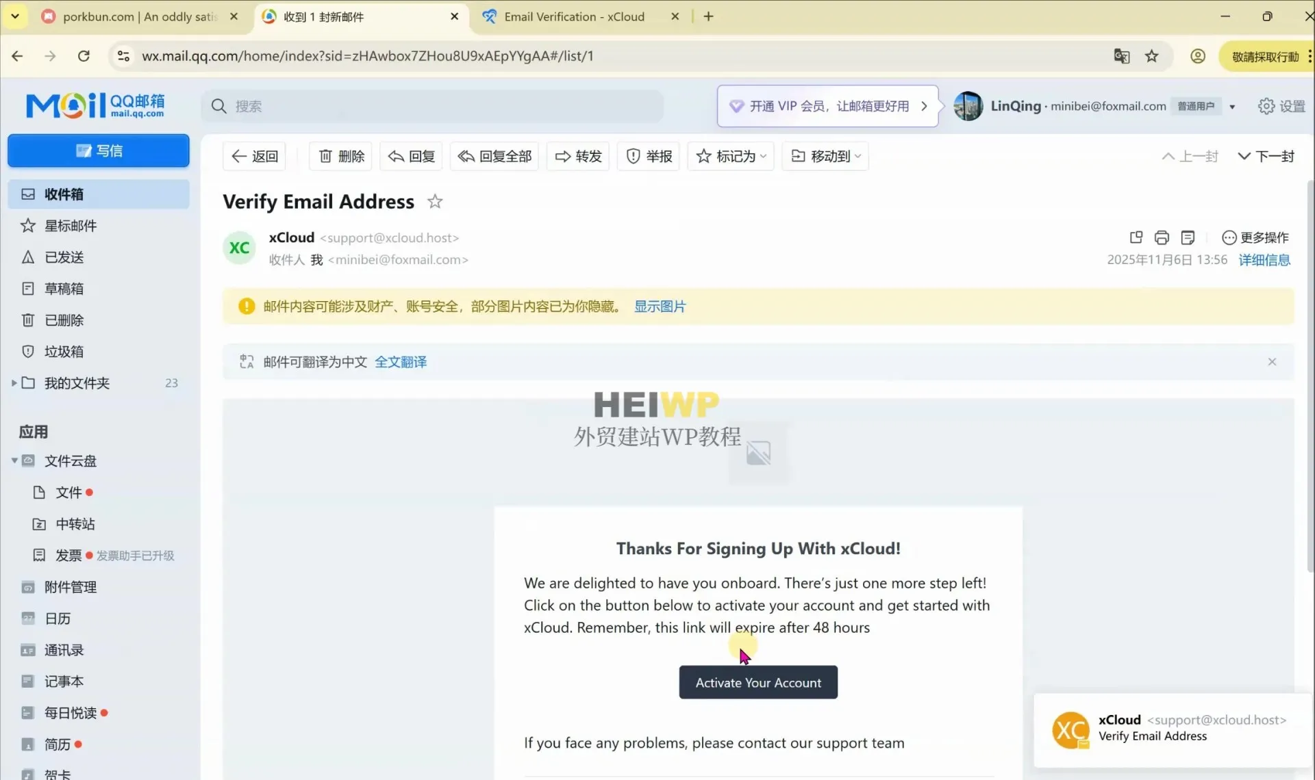Click the print email icon
Image resolution: width=1315 pixels, height=780 pixels.
[x=1162, y=237]
